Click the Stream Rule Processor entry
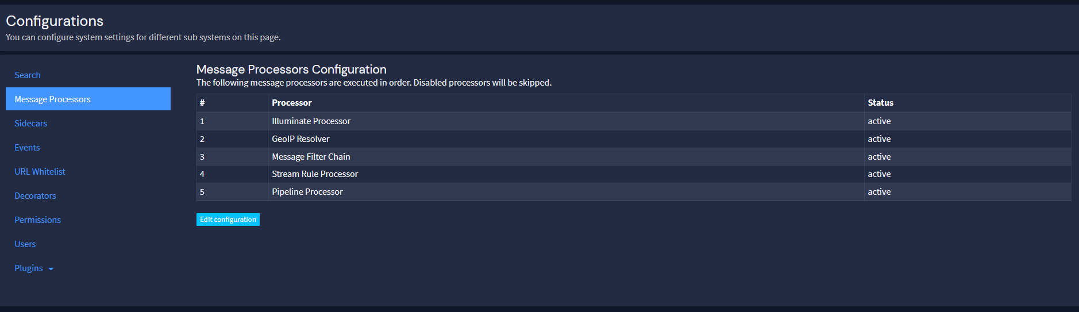 click(x=315, y=174)
